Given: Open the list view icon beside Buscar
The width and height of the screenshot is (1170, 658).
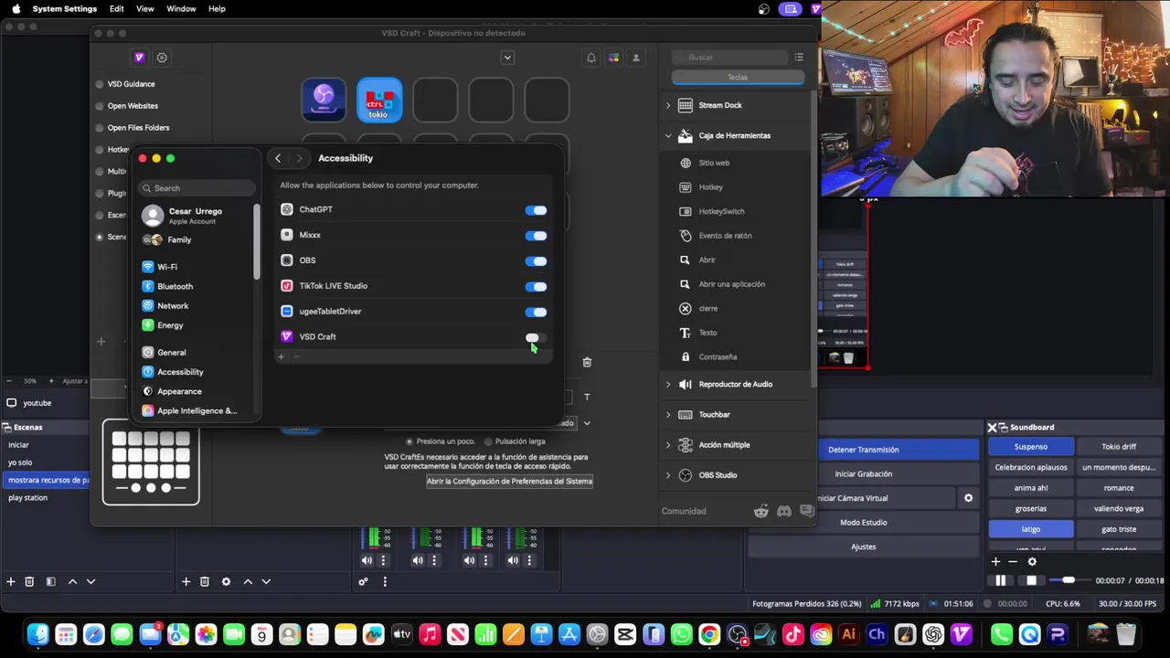Looking at the screenshot, I should click(799, 57).
